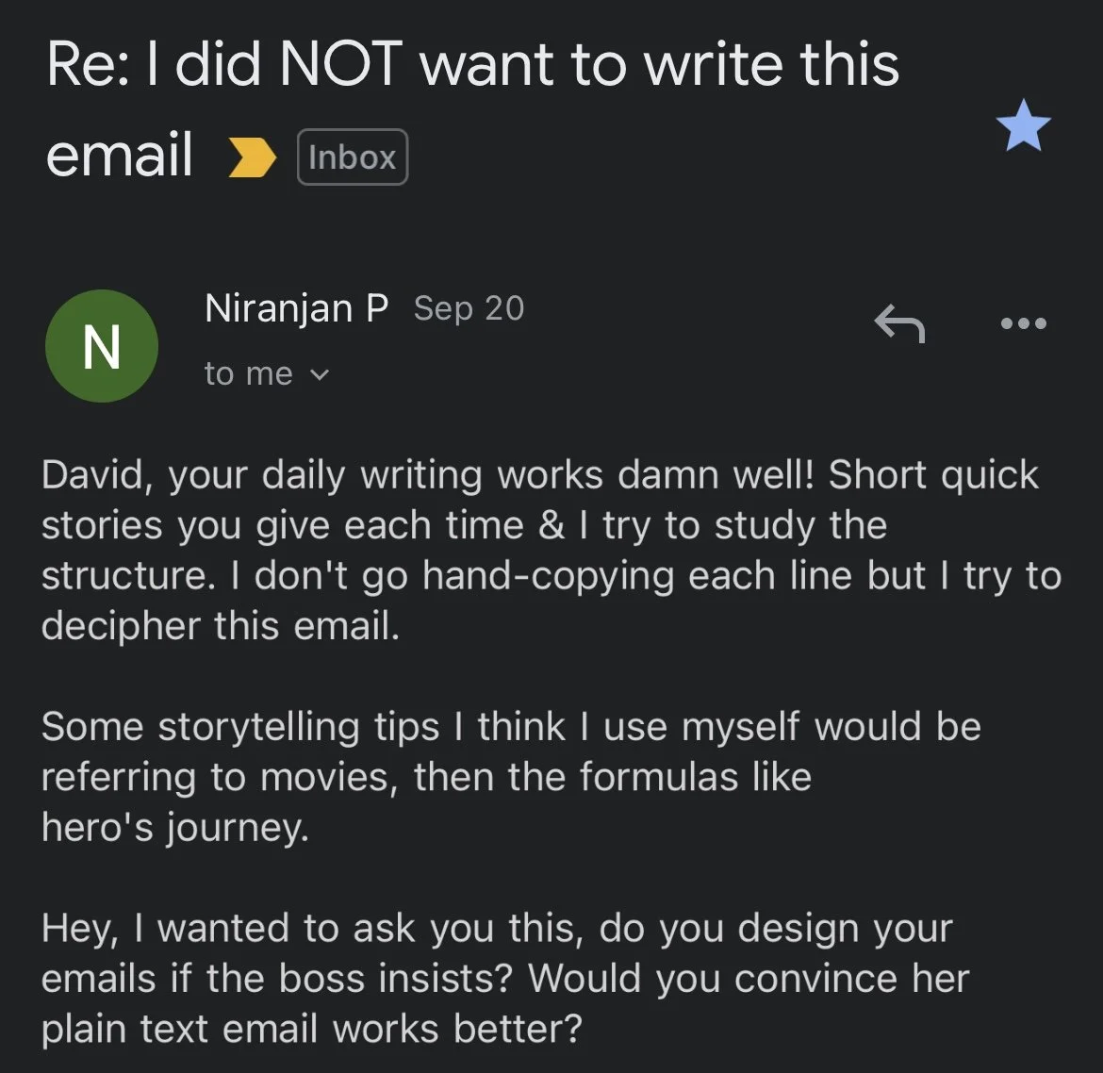
Task: Open the three-dot more options menu
Action: (1023, 323)
